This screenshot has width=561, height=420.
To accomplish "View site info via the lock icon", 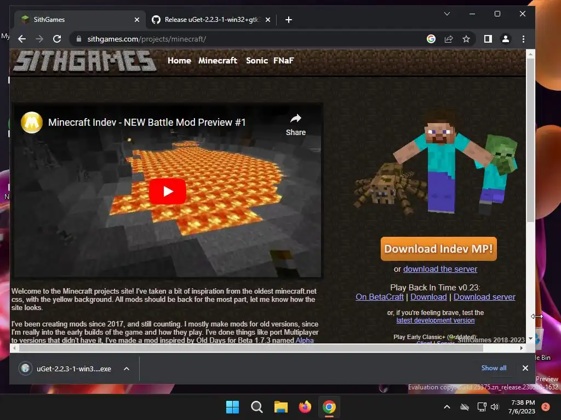I will [79, 39].
